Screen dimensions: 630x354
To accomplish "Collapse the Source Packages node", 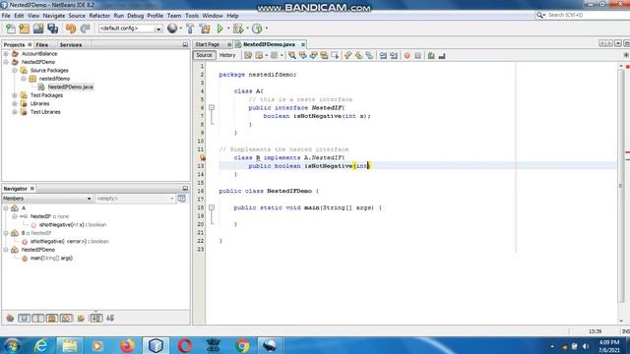I will pyautogui.click(x=15, y=70).
